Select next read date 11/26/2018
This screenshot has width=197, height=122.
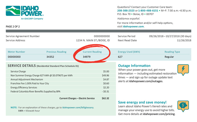(184, 40)
